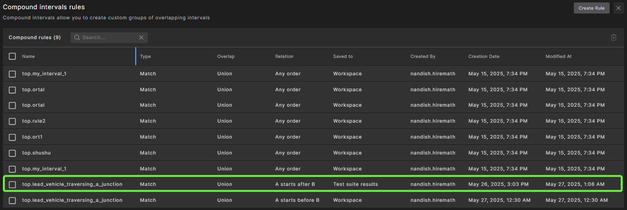Screen dimensions: 627x210
Task: Check the top.shushu row checkbox
Action: tap(13, 153)
